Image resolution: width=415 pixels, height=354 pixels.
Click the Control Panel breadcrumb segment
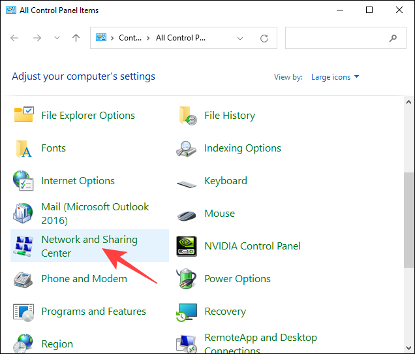pos(130,38)
